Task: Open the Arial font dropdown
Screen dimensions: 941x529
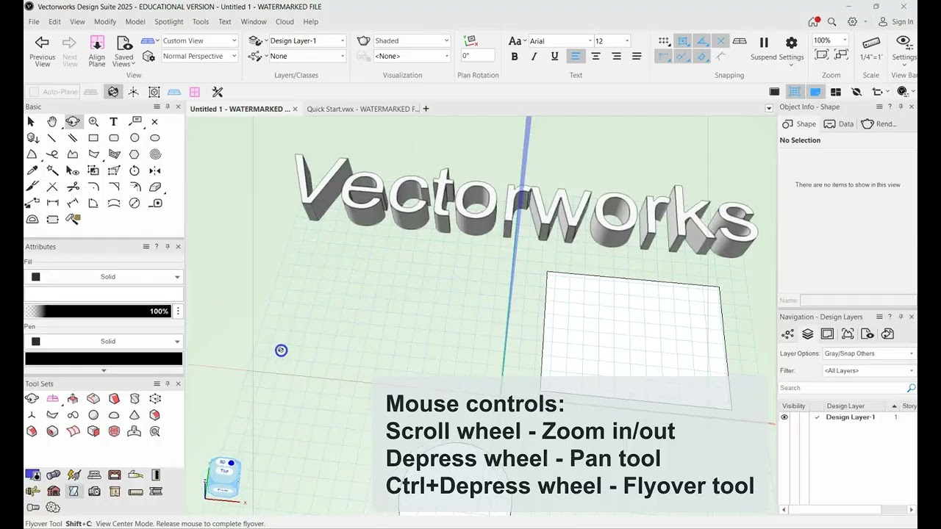Action: (560, 41)
